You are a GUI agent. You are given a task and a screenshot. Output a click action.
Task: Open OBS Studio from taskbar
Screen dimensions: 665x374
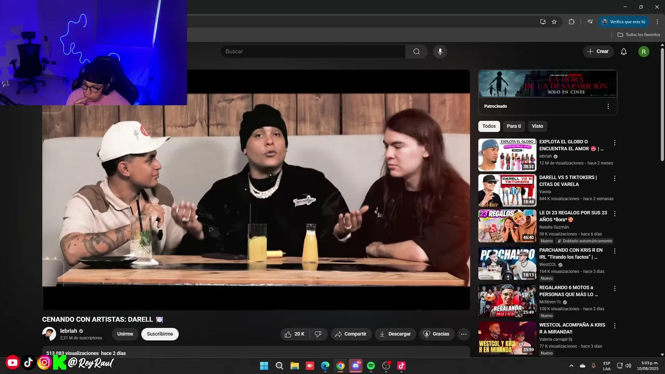point(386,366)
